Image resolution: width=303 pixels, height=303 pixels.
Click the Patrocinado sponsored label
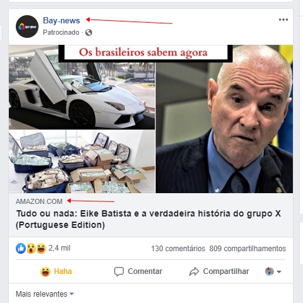[x=61, y=32]
